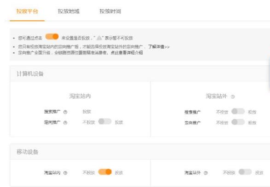The width and height of the screenshot is (270, 187).
Task: Click the gray warning triangle icon in tips
Action: [x=99, y=38]
